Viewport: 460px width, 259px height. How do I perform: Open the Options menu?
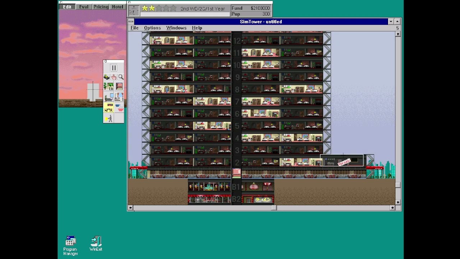pos(152,28)
